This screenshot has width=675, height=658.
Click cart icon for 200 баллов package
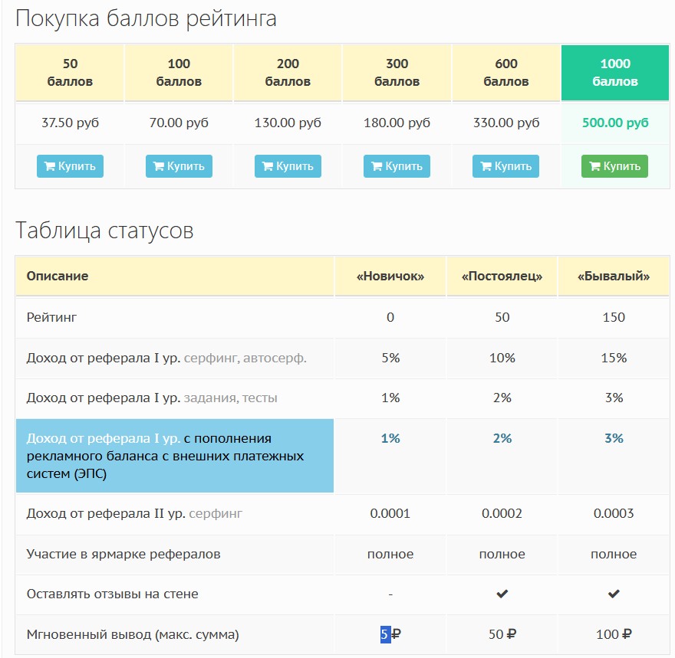pos(268,166)
